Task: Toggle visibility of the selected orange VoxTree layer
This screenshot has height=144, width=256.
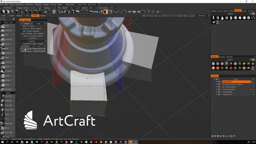Action: pyautogui.click(x=217, y=82)
